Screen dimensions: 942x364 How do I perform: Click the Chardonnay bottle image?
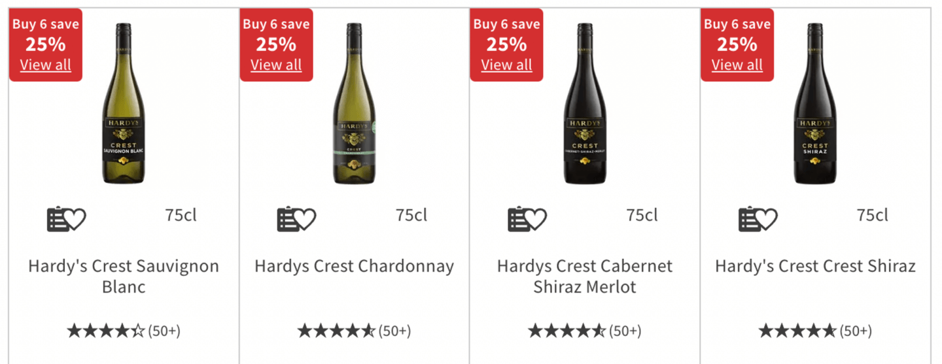click(354, 105)
